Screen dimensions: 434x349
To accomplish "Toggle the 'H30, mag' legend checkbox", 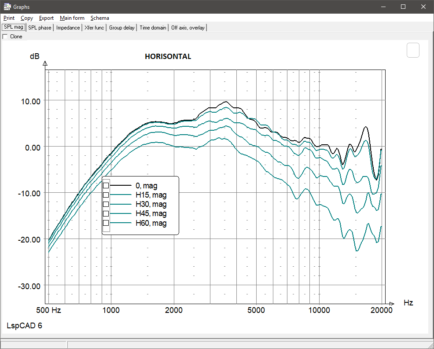I will (106, 204).
